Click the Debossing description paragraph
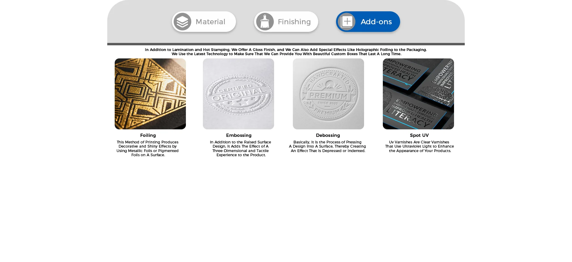The height and width of the screenshot is (262, 572). pos(327,146)
